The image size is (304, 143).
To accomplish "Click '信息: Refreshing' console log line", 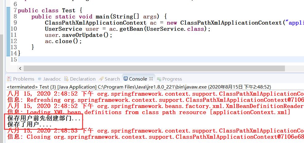I will [156, 100].
